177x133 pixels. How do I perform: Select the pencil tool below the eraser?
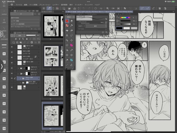[x=72, y=26]
